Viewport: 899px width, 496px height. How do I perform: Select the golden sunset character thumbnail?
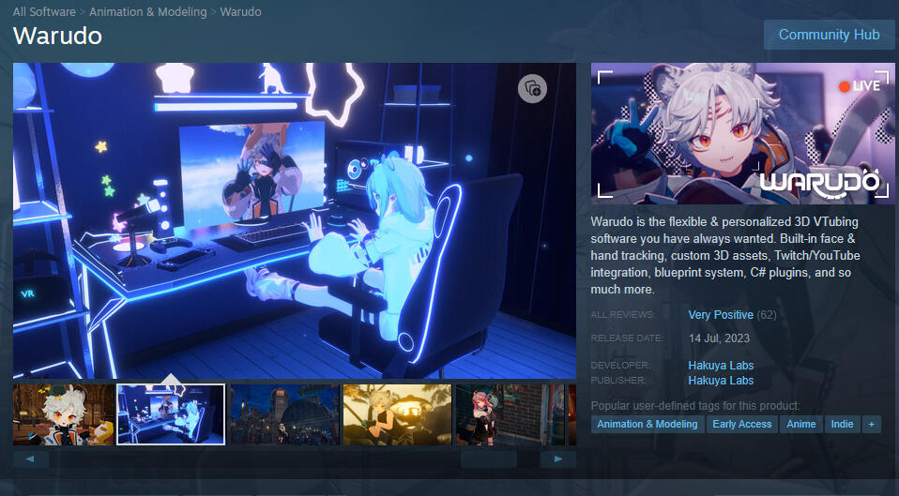coord(397,414)
